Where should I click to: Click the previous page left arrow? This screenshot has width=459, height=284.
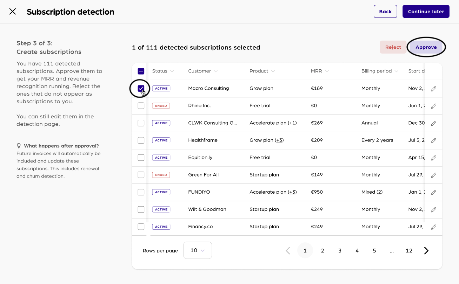(288, 251)
